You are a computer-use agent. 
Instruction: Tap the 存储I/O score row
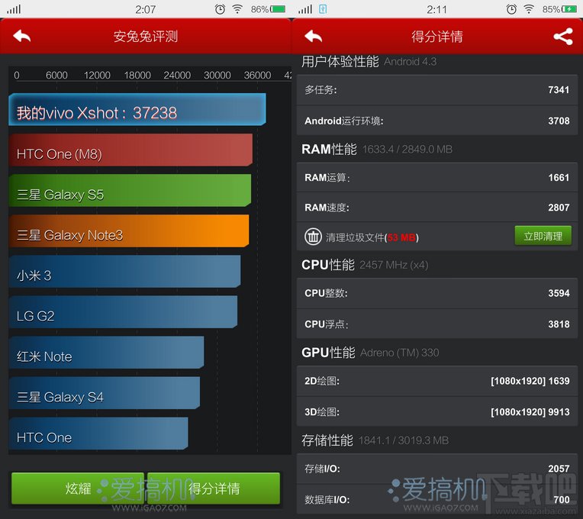[437, 469]
